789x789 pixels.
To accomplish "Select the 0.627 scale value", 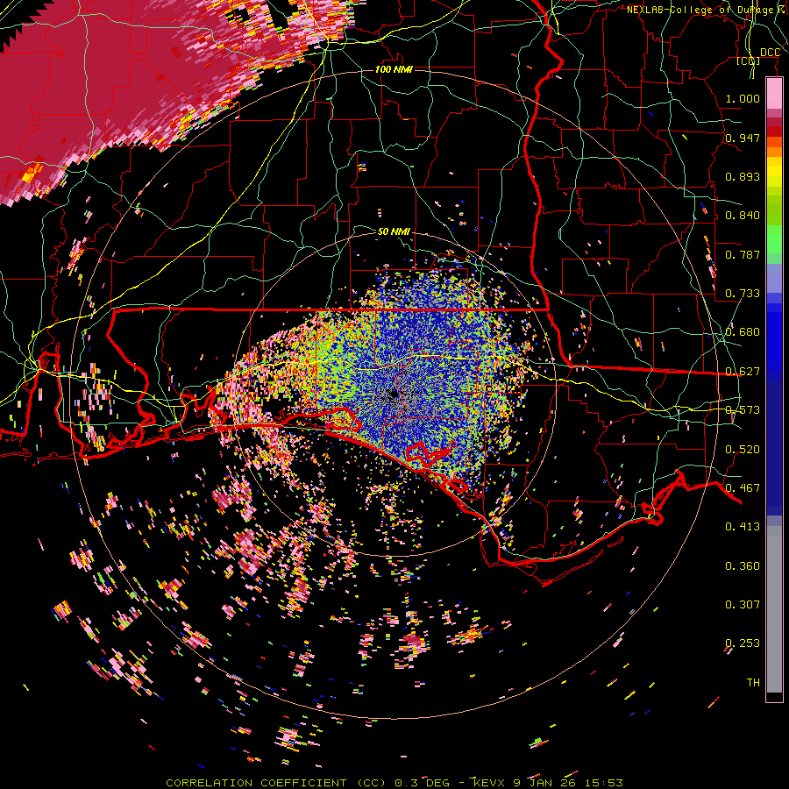I will point(743,371).
